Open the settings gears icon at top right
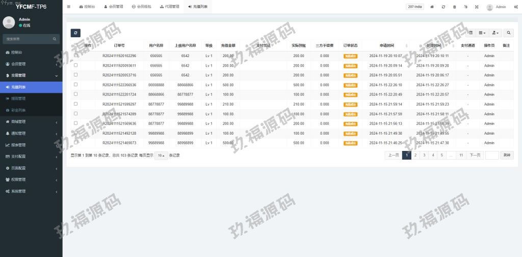This screenshot has width=522, height=257. tap(516, 7)
